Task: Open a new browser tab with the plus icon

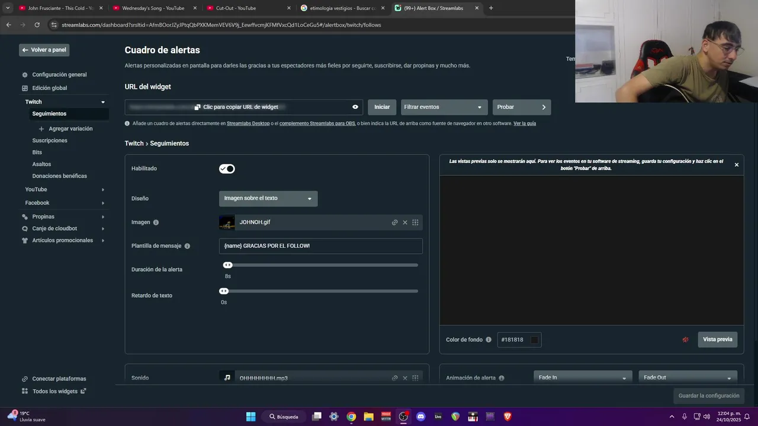Action: (491, 8)
